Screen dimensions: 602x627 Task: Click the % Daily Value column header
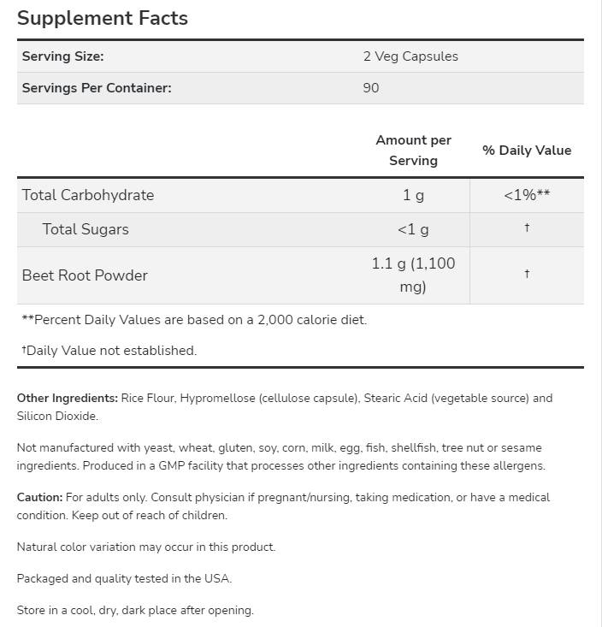(x=527, y=151)
